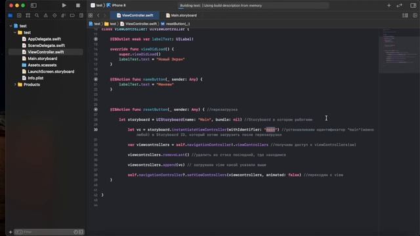Open the Symbol navigator
This screenshot has height=236, width=420.
pyautogui.click(x=28, y=16)
